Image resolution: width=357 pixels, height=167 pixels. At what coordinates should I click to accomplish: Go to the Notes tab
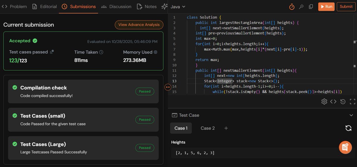click(x=146, y=6)
